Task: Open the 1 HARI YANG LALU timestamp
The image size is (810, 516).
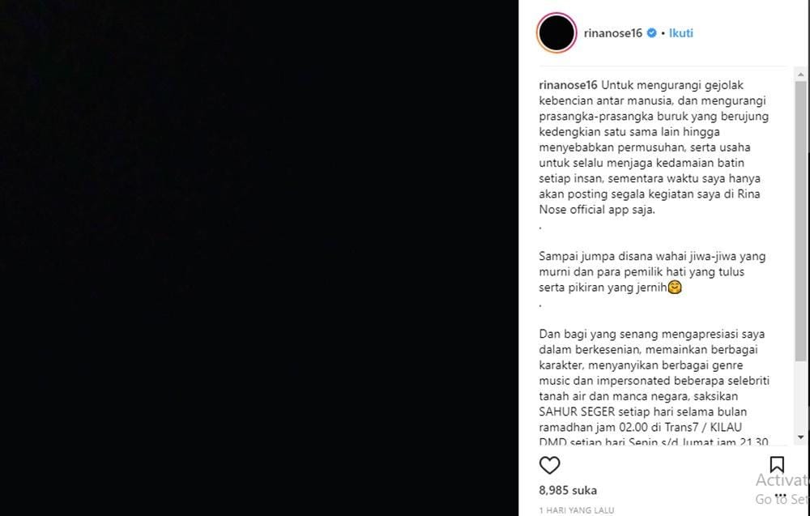Action: (x=577, y=510)
